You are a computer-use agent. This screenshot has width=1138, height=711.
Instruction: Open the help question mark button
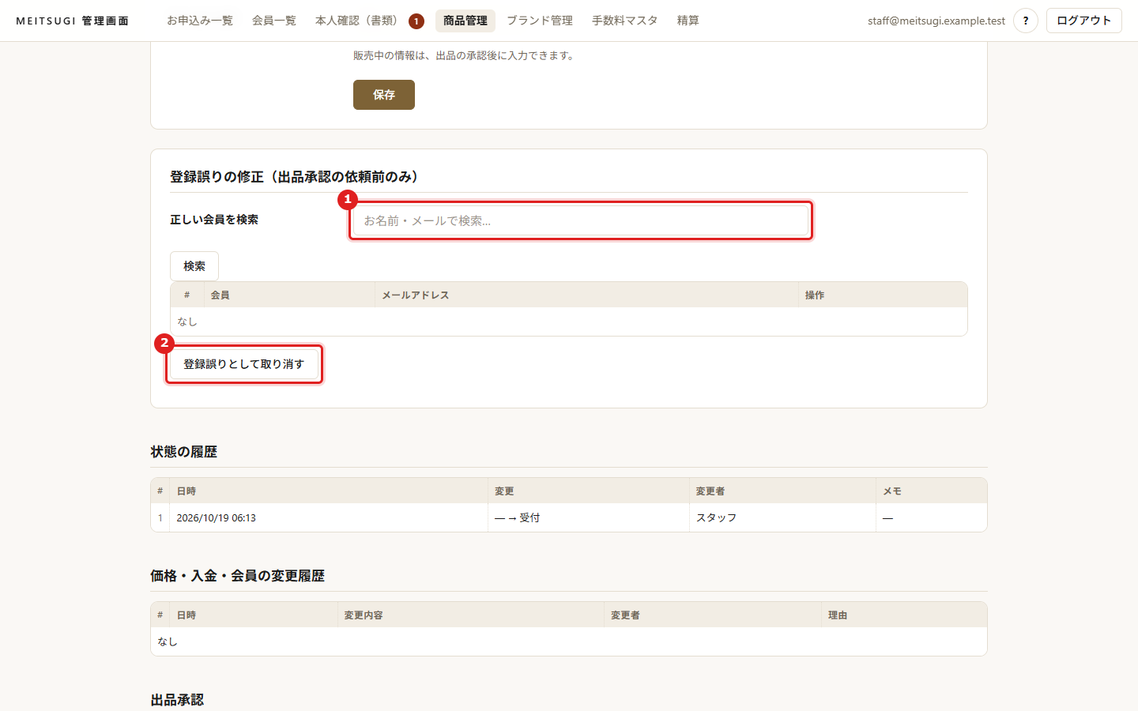[x=1025, y=21]
